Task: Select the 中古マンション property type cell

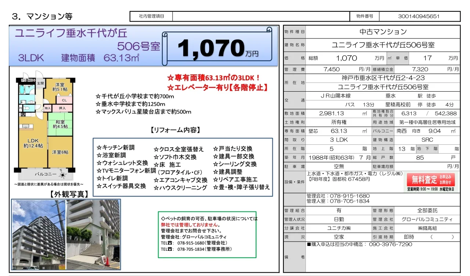Action: [x=383, y=32]
